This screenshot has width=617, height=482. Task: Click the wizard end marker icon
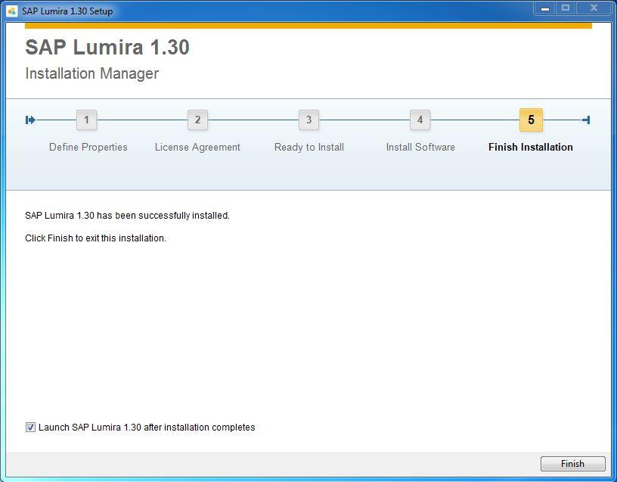click(586, 120)
